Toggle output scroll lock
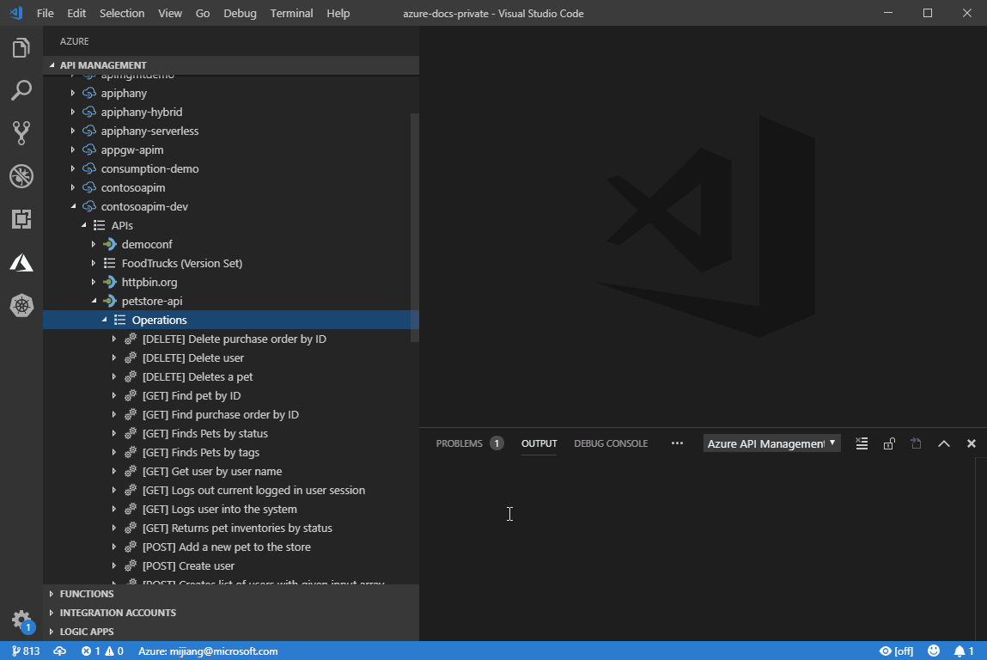Screen dimensions: 987x660 [x=889, y=443]
